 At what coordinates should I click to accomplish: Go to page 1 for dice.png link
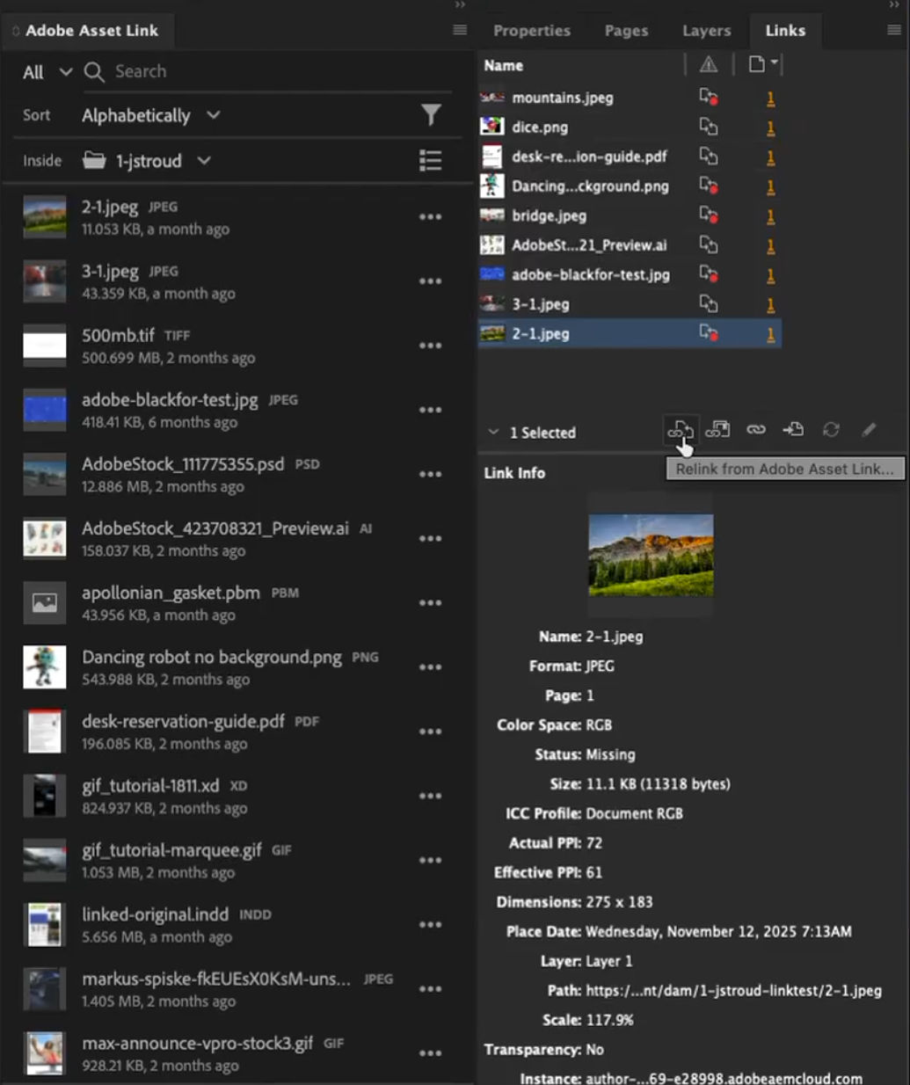tap(770, 128)
